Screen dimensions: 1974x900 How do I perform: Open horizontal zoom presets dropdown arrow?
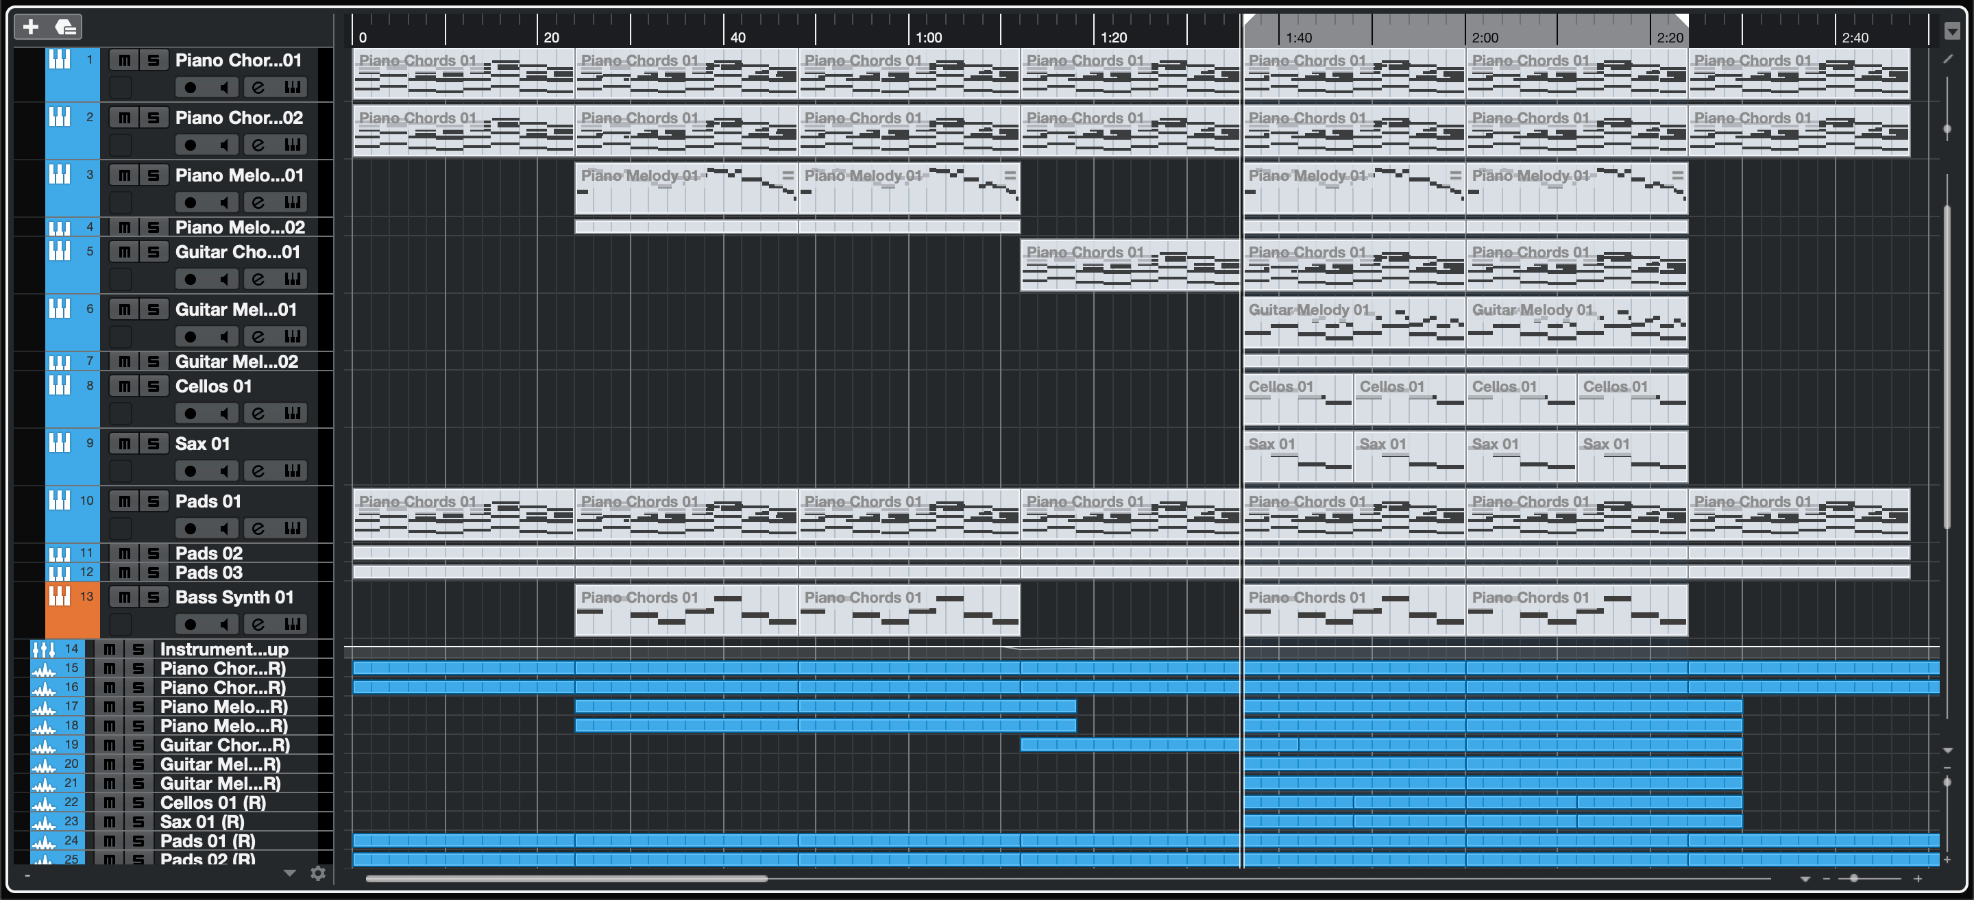(1805, 879)
